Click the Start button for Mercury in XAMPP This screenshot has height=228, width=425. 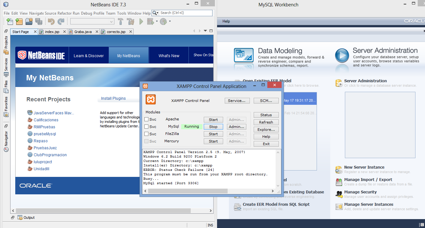coord(213,141)
